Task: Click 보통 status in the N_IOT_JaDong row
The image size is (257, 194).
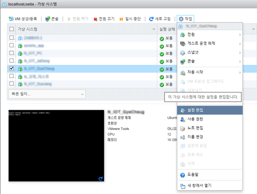Action: 169,61
